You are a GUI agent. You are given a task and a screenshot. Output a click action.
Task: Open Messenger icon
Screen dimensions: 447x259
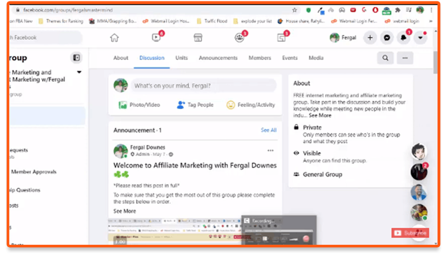point(387,38)
